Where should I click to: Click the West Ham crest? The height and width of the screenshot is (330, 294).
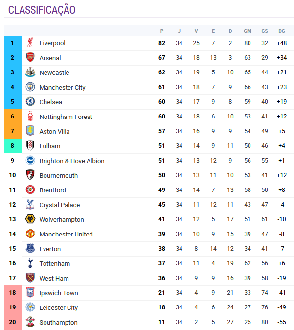[x=30, y=278]
